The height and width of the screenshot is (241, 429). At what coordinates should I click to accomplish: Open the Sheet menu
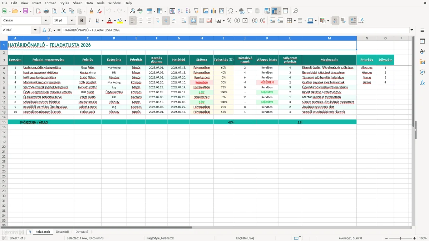pyautogui.click(x=77, y=3)
